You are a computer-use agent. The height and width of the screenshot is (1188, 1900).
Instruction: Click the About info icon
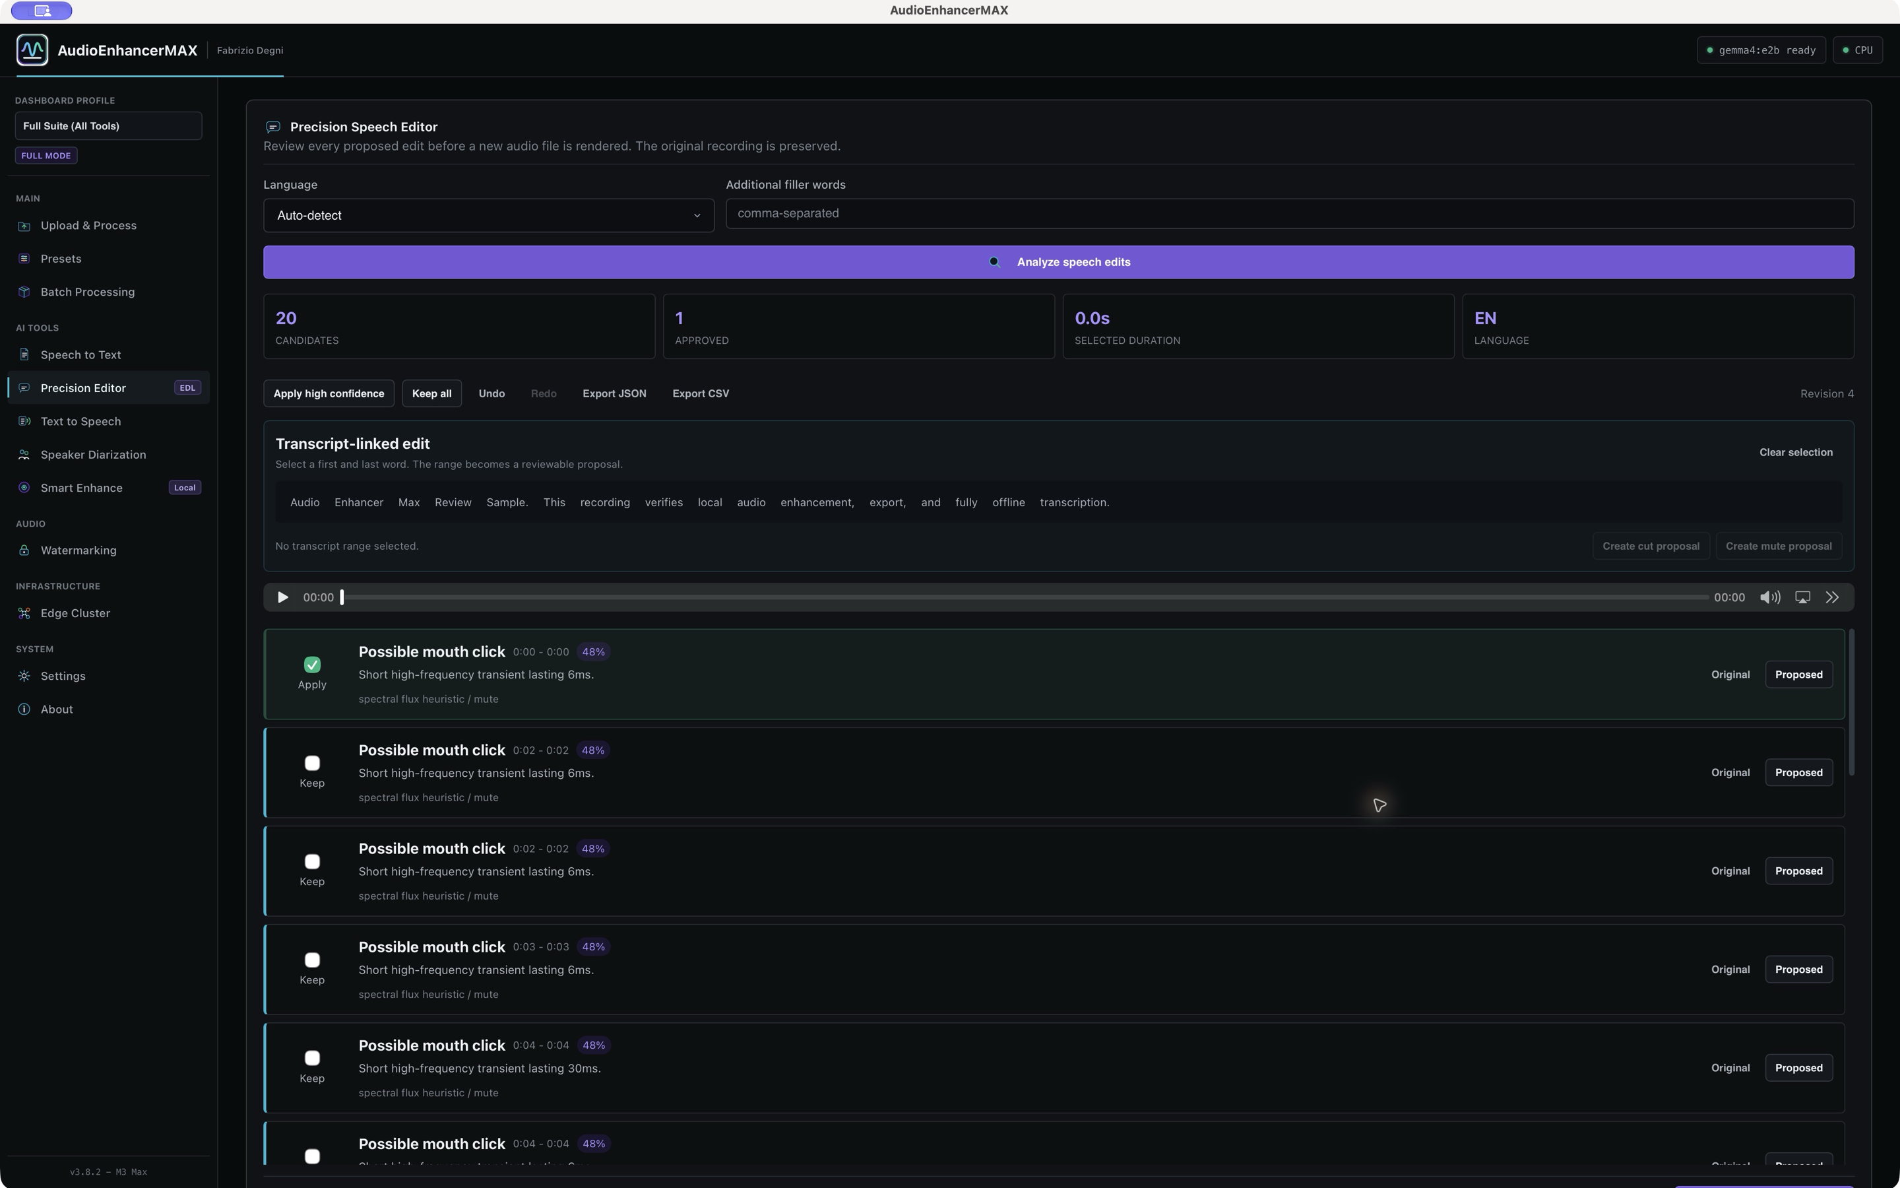click(24, 709)
